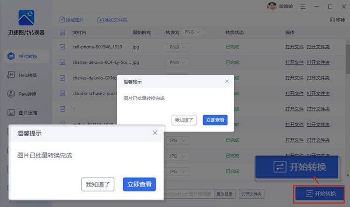Screen dimensions: 350x207
Task: Click the 我知道了 button in small dialog
Action: [184, 120]
